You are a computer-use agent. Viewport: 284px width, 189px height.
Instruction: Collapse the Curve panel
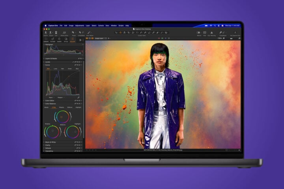click(x=44, y=65)
